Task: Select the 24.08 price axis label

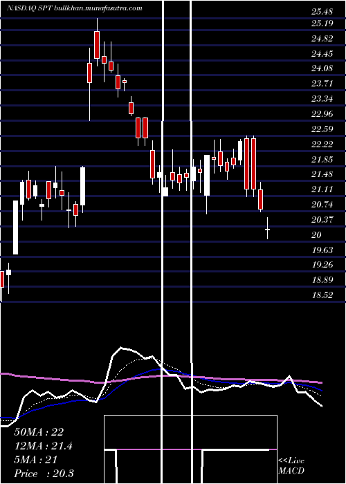Action: 322,68
